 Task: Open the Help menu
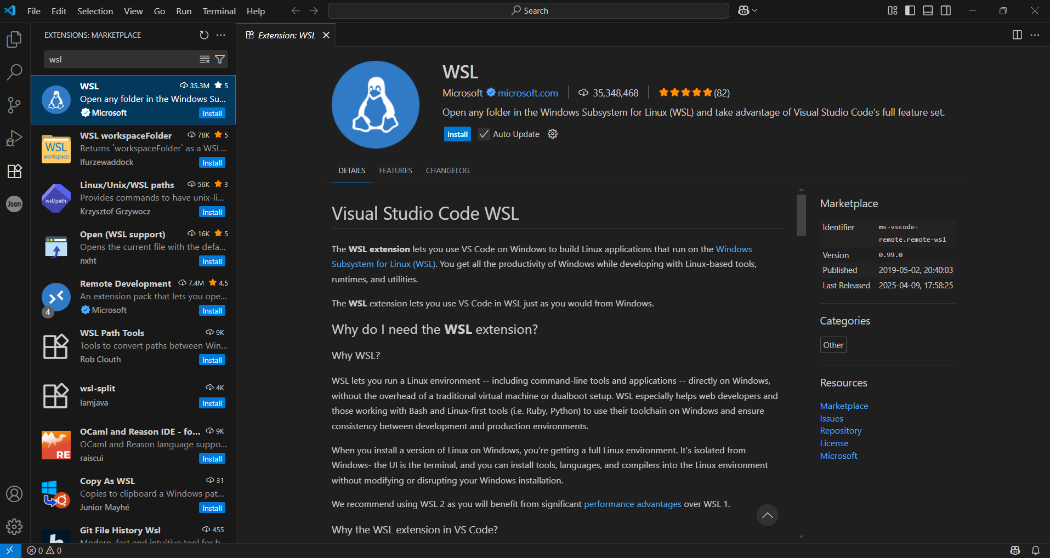[x=256, y=11]
